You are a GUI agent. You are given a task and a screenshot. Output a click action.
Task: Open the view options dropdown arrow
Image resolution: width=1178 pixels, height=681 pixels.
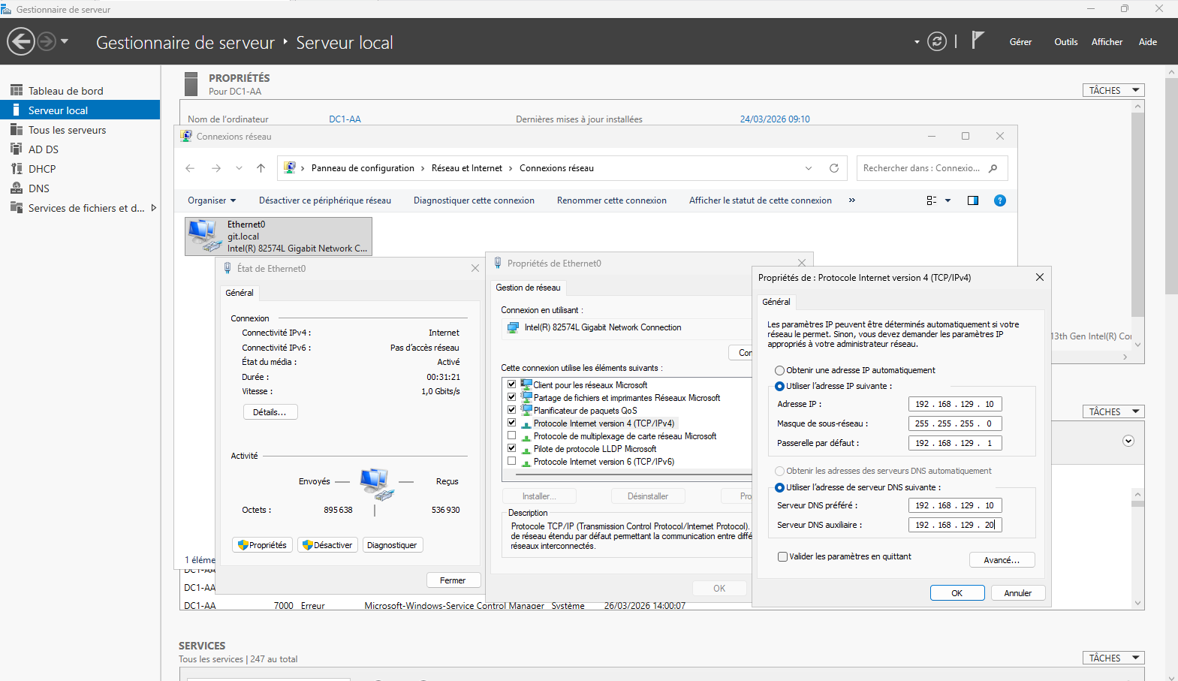[x=948, y=200]
